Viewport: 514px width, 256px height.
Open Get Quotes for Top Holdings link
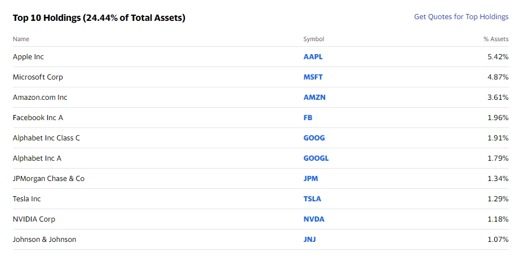(x=461, y=17)
